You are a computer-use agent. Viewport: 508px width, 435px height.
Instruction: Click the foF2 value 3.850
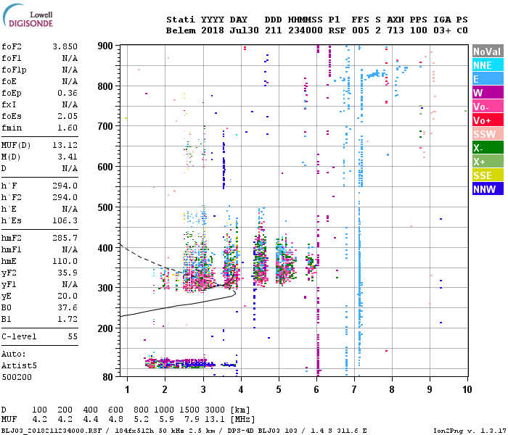pos(65,46)
